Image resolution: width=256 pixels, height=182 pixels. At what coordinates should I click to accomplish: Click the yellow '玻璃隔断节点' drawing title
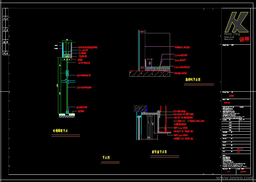[60, 131]
